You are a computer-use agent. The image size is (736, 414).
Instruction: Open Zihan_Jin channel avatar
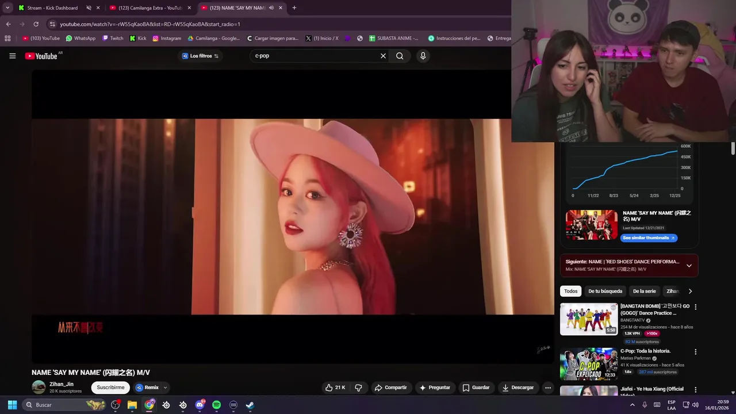tap(39, 388)
